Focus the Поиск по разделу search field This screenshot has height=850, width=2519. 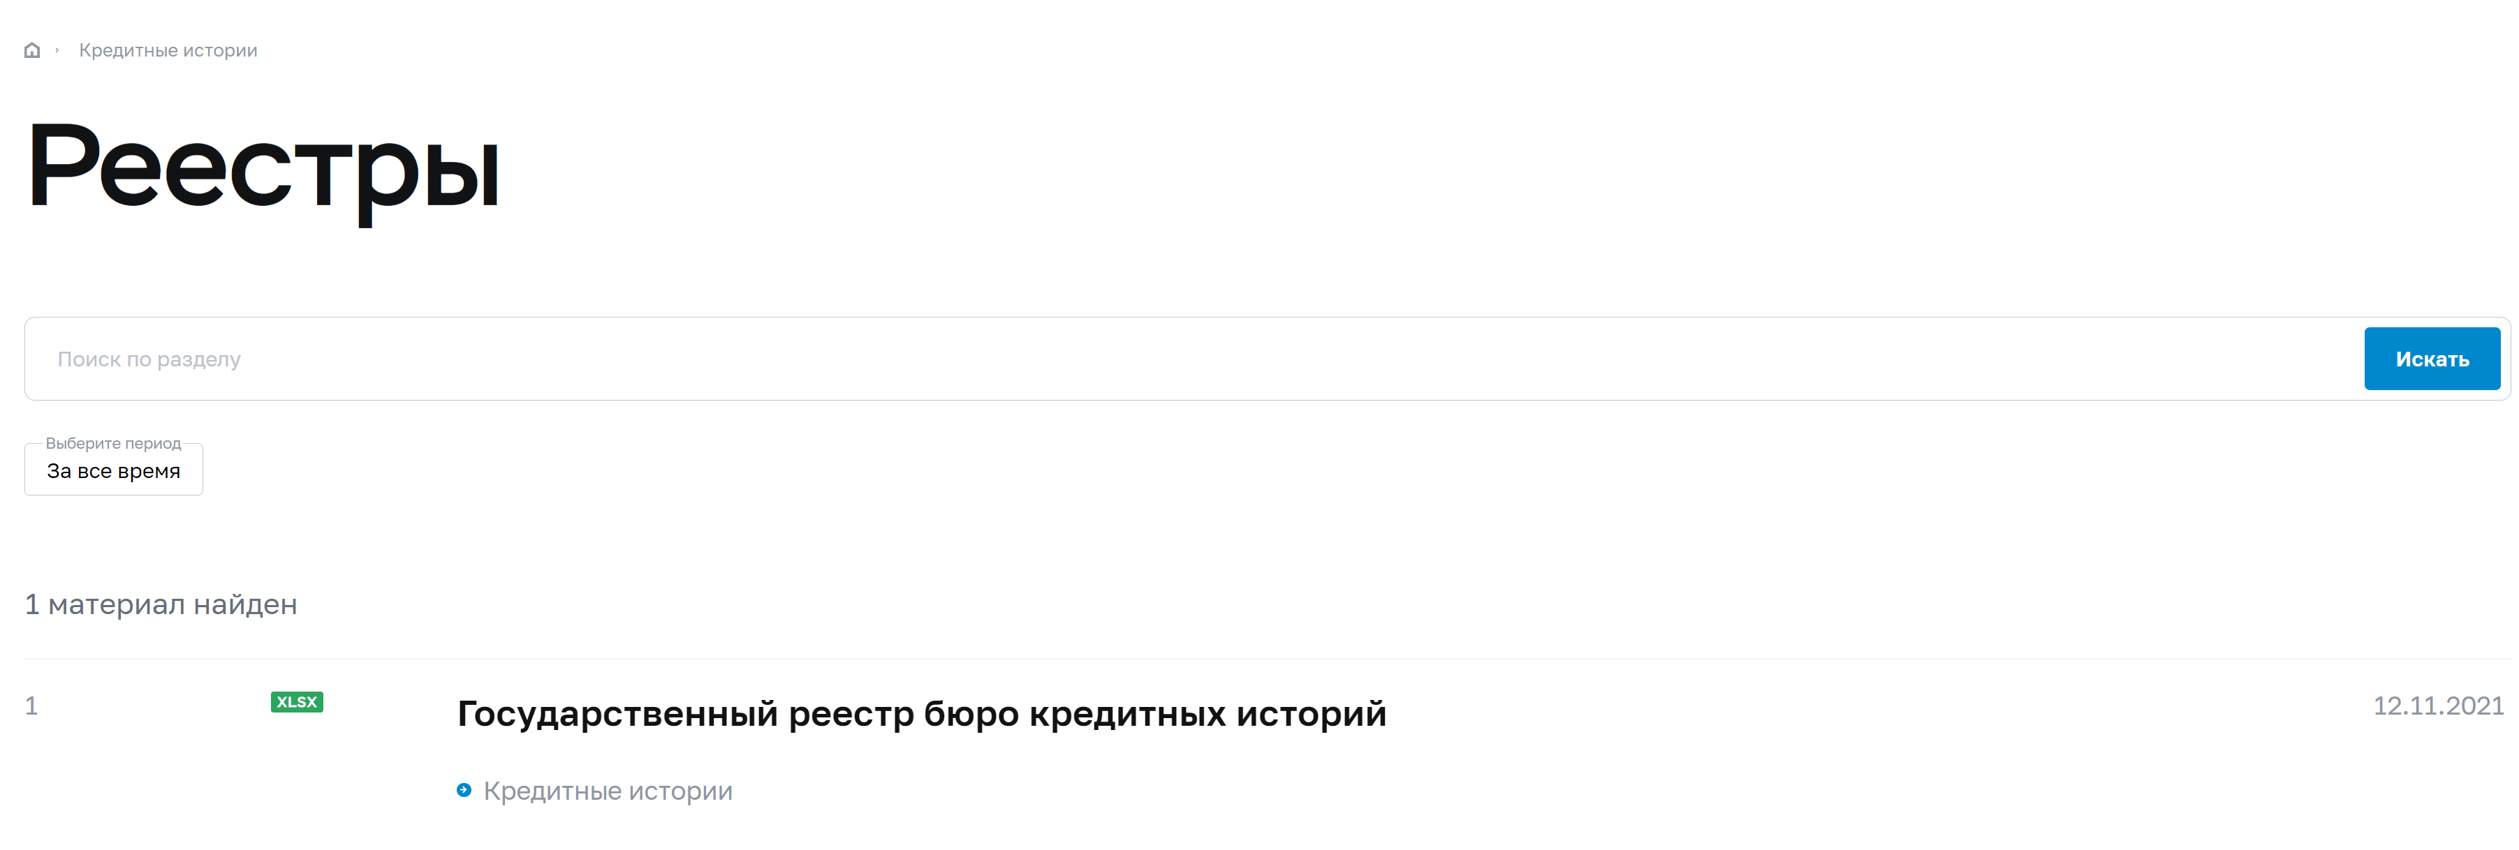(x=1193, y=359)
